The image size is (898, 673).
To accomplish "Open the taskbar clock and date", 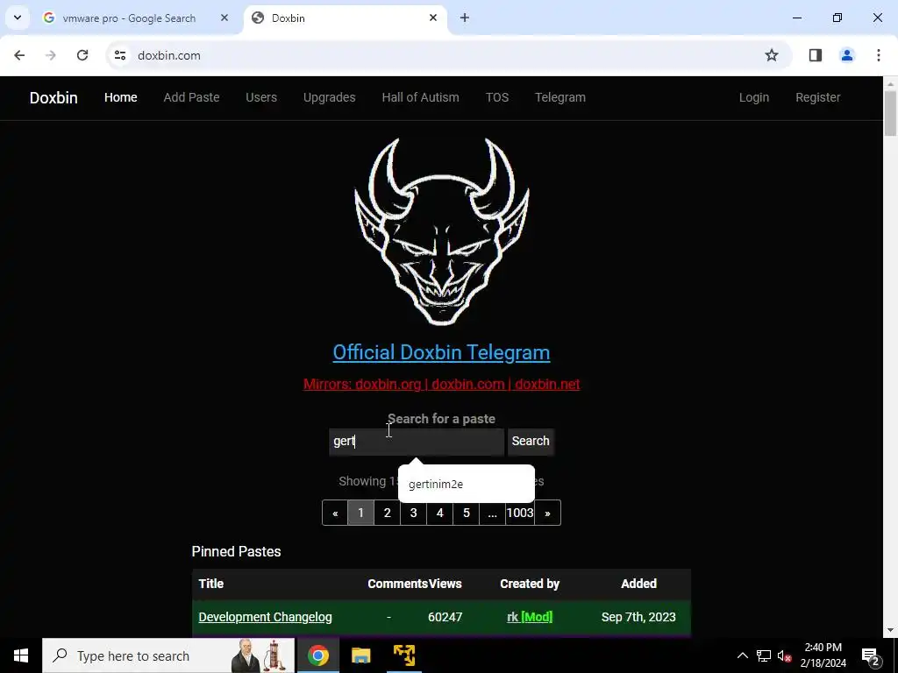I will 823,655.
